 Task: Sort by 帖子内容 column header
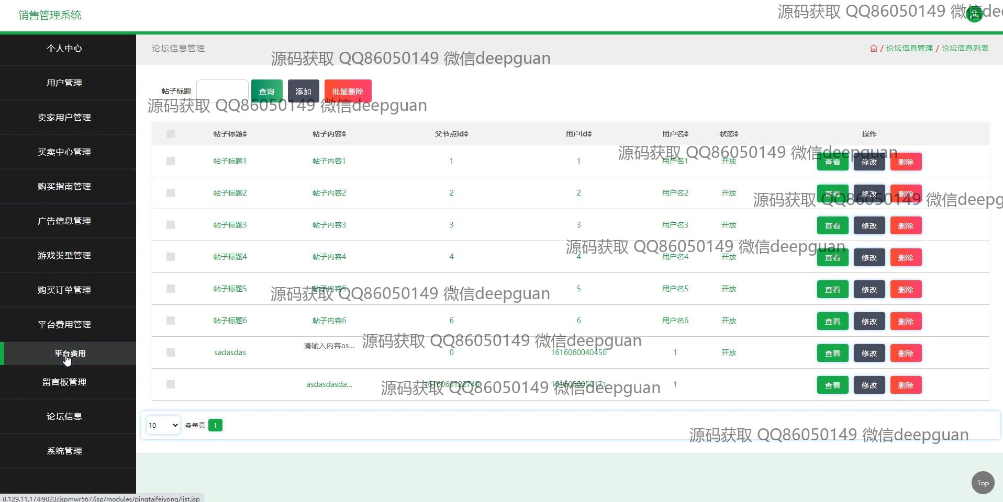(x=329, y=134)
